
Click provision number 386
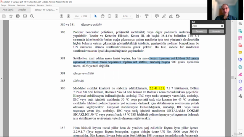click(x=63, y=88)
